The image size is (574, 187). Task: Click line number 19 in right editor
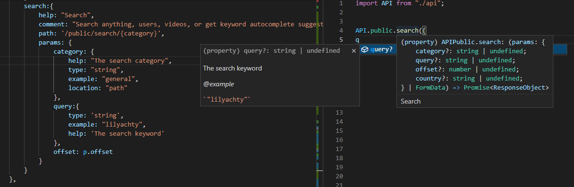tap(339, 167)
